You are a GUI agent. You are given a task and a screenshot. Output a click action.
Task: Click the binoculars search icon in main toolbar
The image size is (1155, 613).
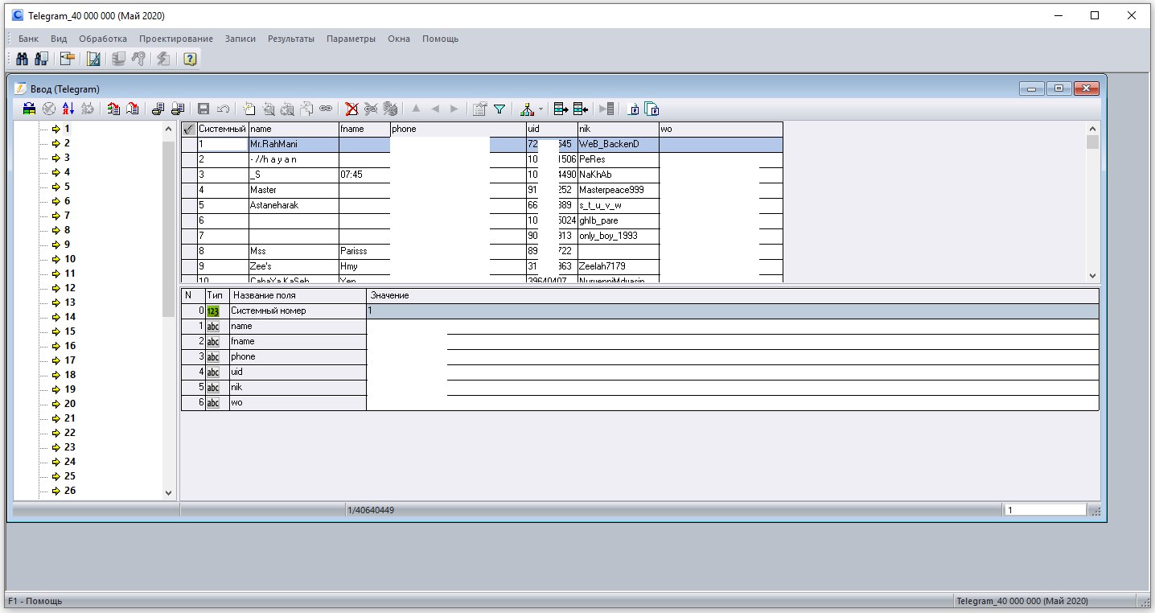(23, 59)
